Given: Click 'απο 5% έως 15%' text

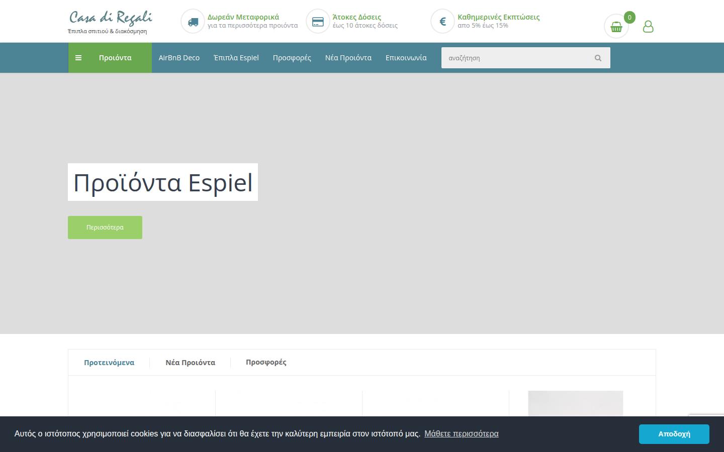Looking at the screenshot, I should click(483, 26).
